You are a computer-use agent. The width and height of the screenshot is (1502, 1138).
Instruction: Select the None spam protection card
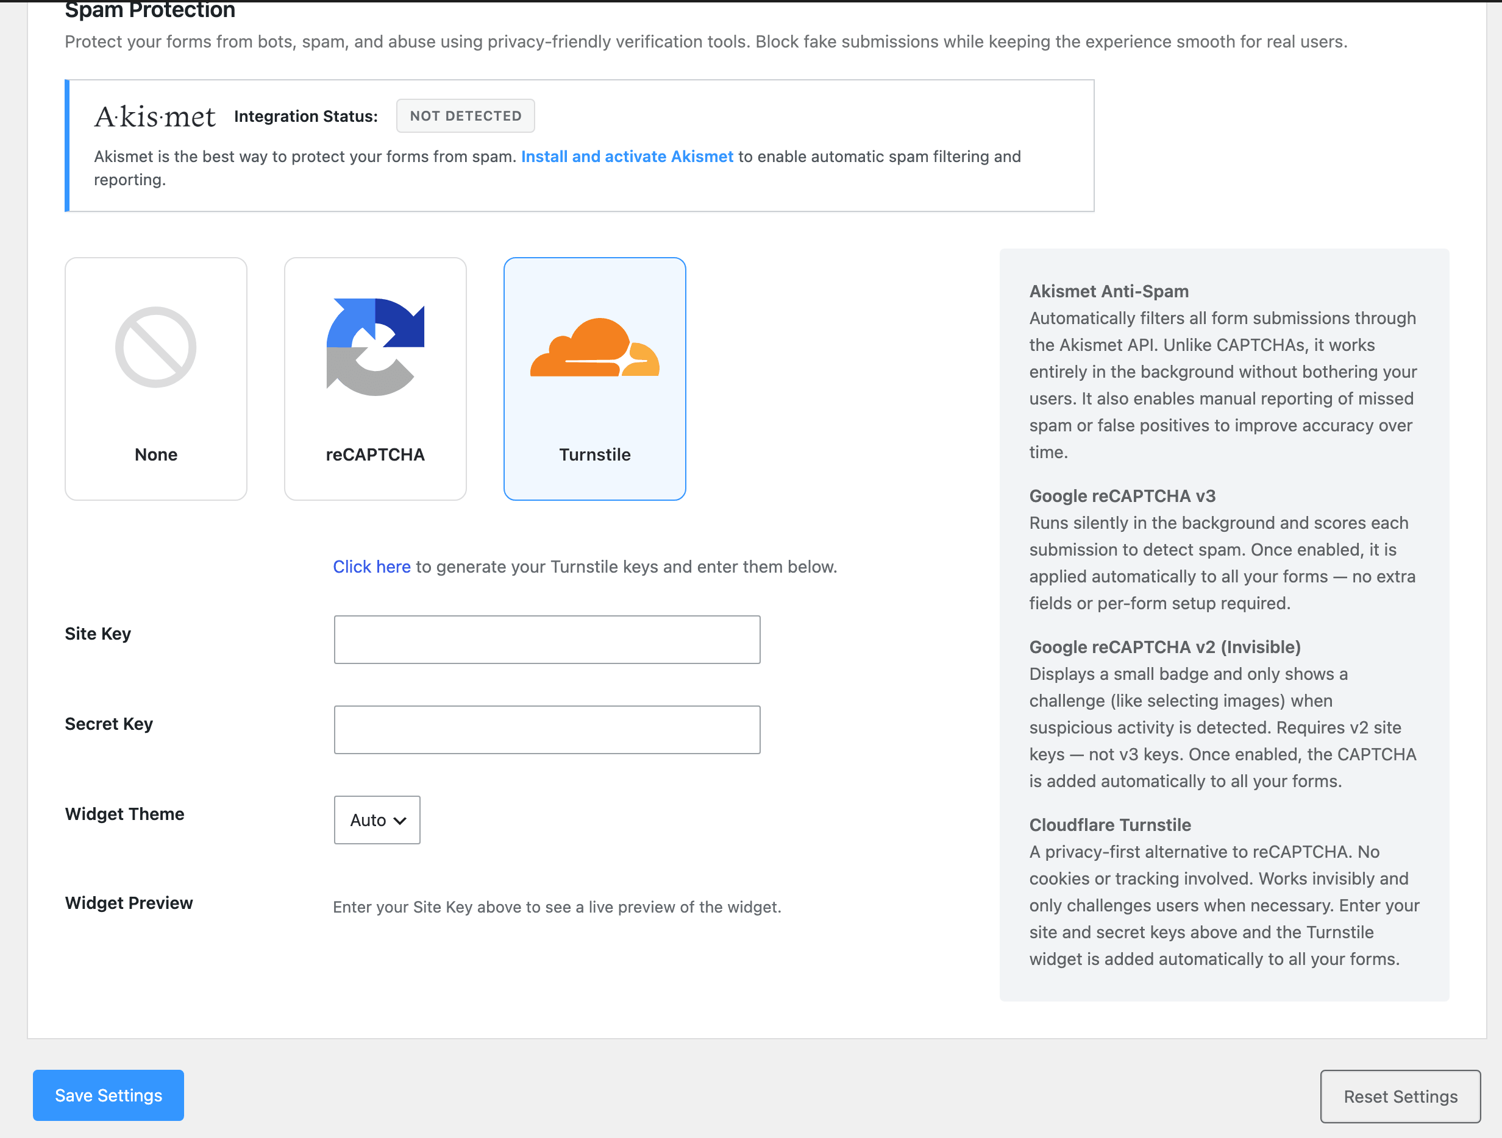(x=155, y=379)
